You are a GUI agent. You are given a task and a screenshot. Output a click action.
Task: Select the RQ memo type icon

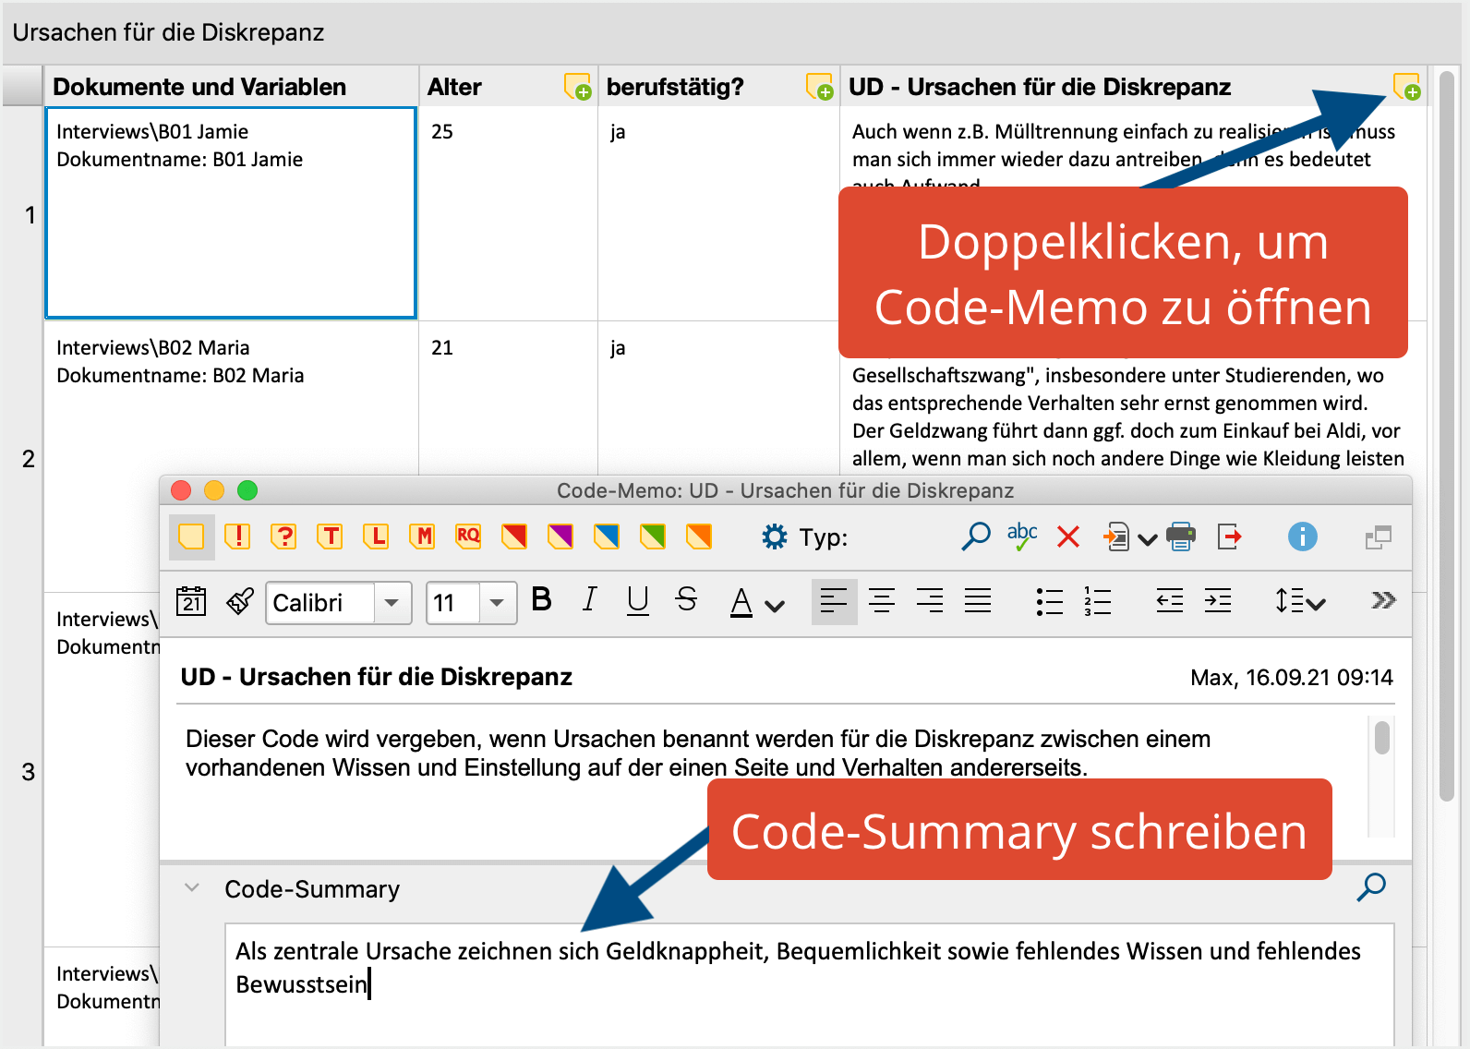[x=468, y=537]
